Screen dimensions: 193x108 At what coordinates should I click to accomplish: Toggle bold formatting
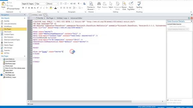pos(23,8)
